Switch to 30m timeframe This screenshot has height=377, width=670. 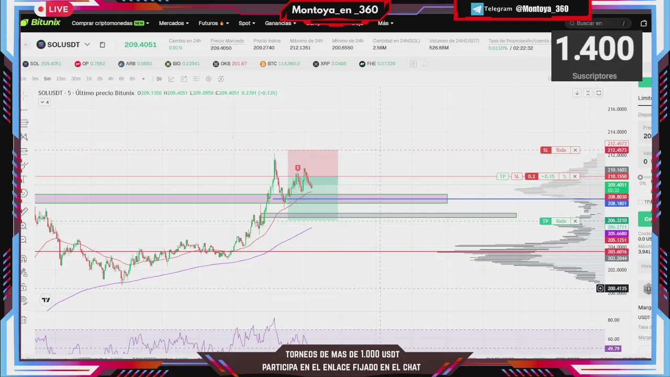(x=76, y=79)
